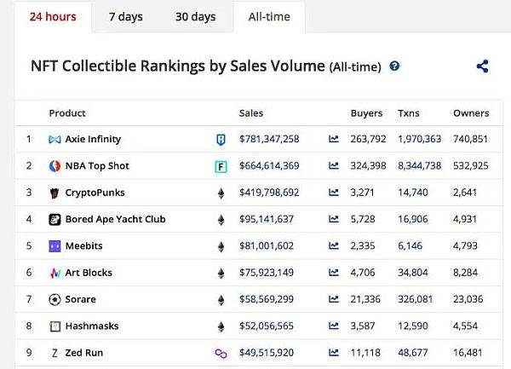The image size is (511, 369).
Task: Click the NBA Top Shot logo icon
Action: pos(55,166)
